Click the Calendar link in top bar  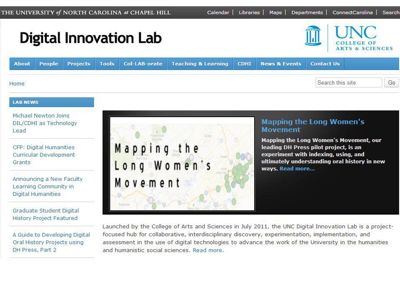point(218,12)
